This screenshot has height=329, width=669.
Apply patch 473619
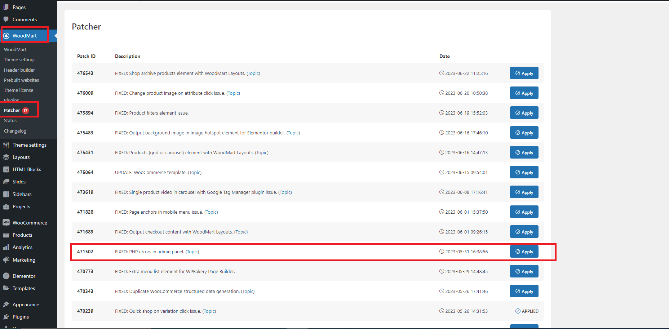click(524, 192)
